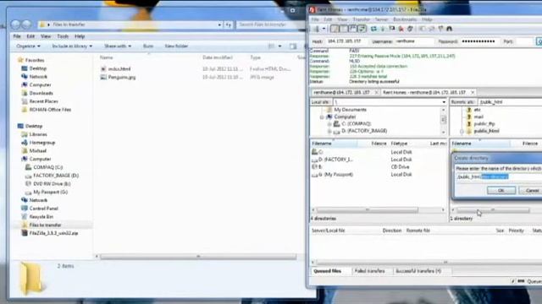542x304 pixels.
Task: Switch to Failed transfers tab
Action: 369,271
